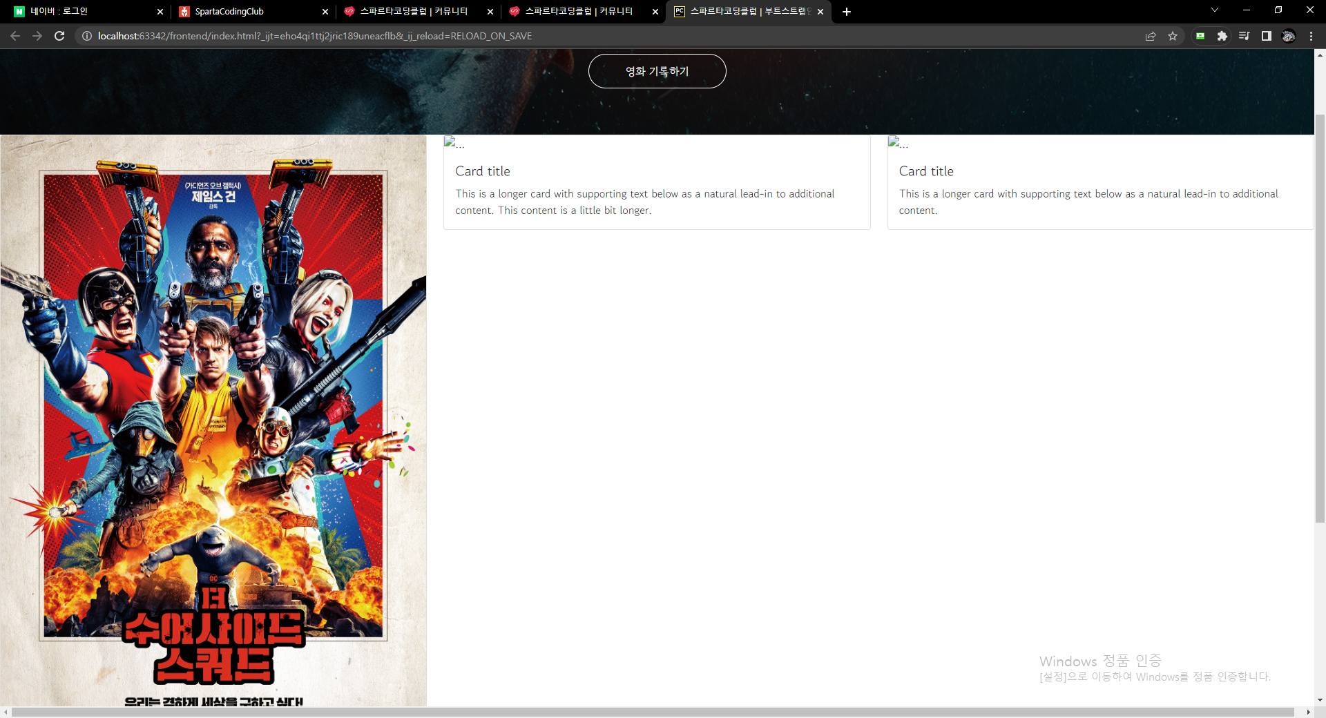Image resolution: width=1326 pixels, height=718 pixels.
Task: Click the browser forward arrow
Action: [37, 36]
